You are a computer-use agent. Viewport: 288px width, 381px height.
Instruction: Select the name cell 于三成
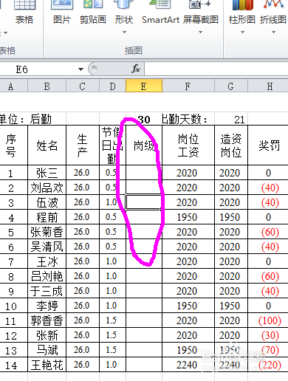coord(47,291)
